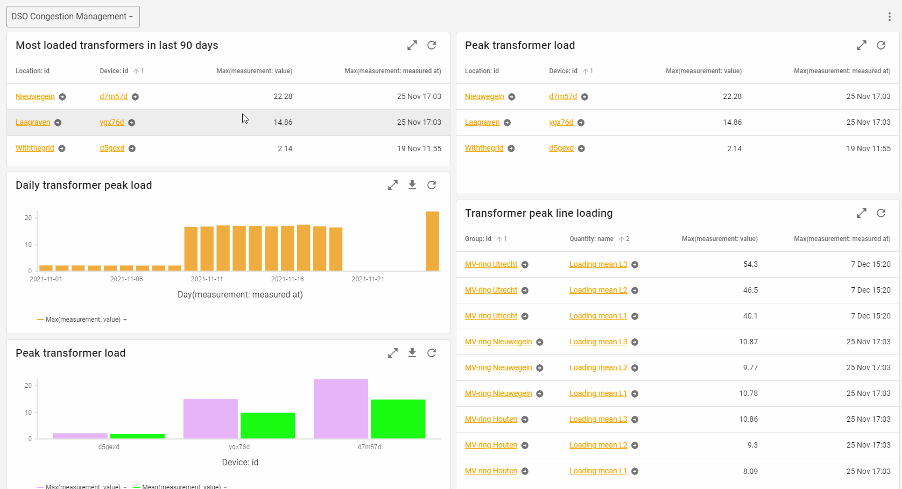Click the first MV-ring Utrecht group link
The width and height of the screenshot is (902, 489).
491,265
